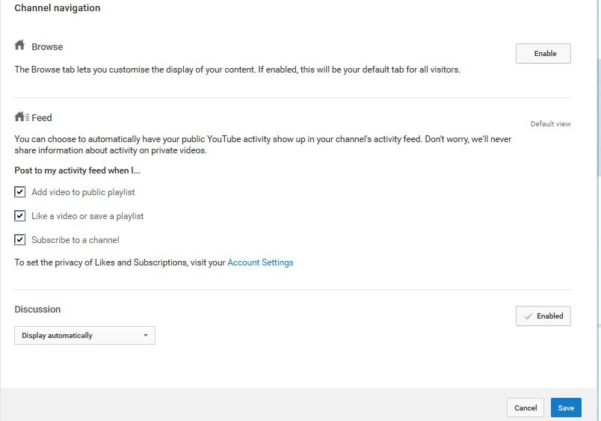The height and width of the screenshot is (421, 601).
Task: Click the Subscribe to a channel label text
Action: pyautogui.click(x=75, y=240)
